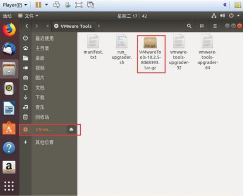243x196 pixels.
Task: Eject the VMware Tools disc
Action: point(71,129)
